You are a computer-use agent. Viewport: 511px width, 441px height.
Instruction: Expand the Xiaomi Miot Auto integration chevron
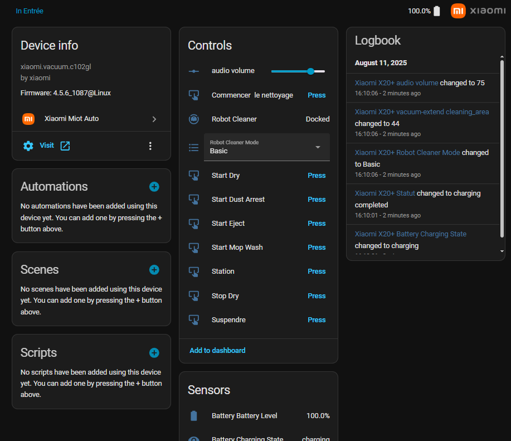pos(154,119)
